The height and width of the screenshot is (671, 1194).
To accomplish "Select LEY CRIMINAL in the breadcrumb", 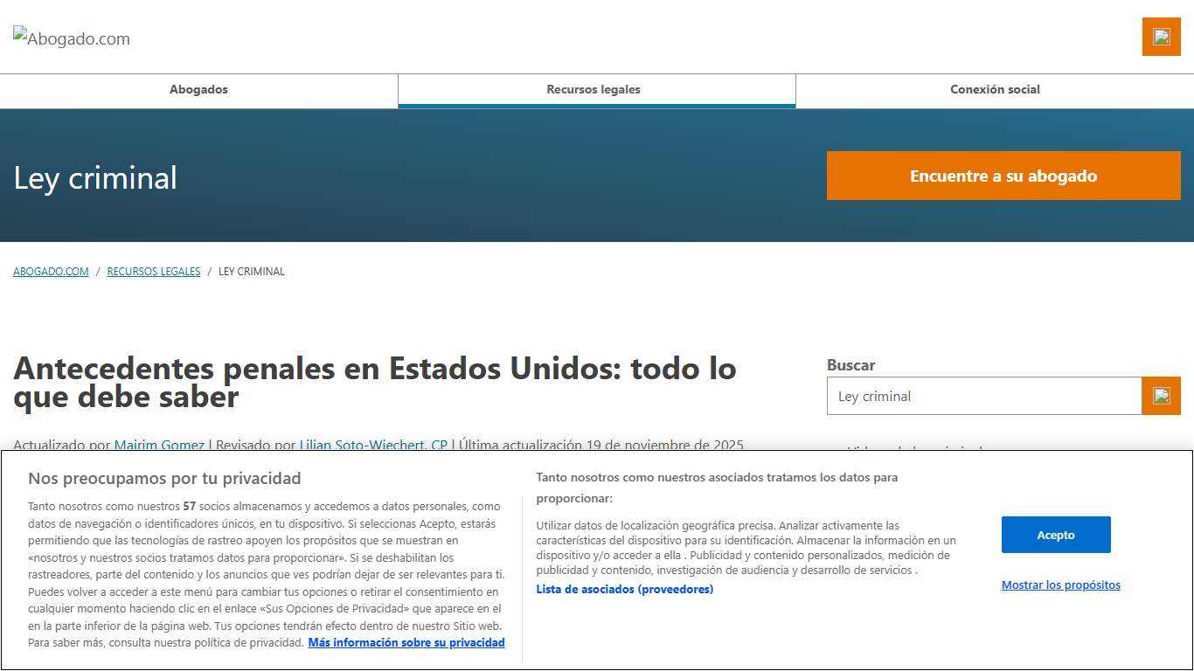I will click(252, 271).
